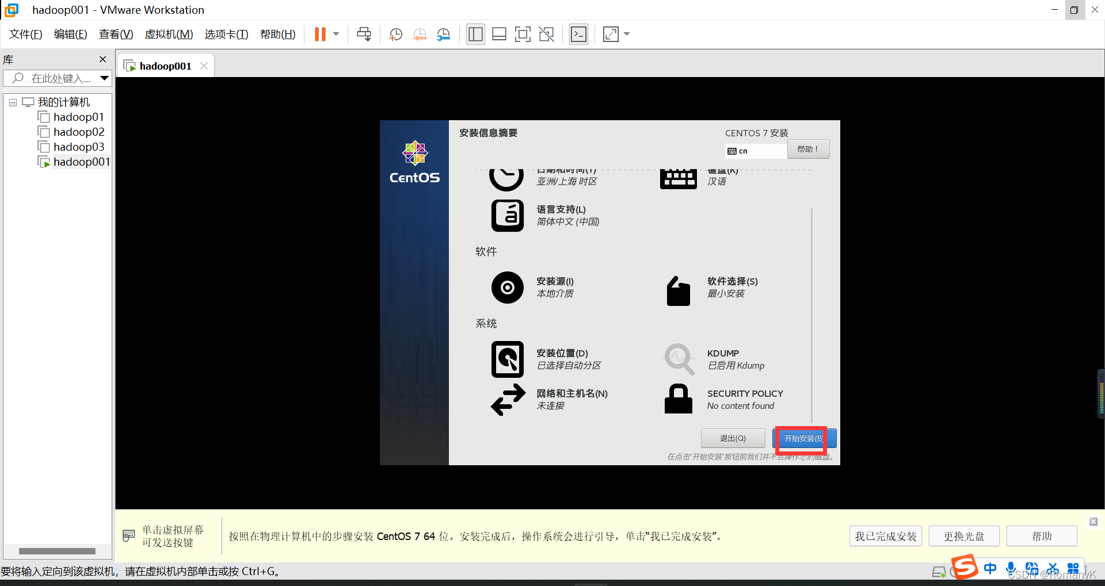This screenshot has height=586, width=1105.
Task: Collapse the 我的计算机 tree node
Action: pyautogui.click(x=13, y=102)
